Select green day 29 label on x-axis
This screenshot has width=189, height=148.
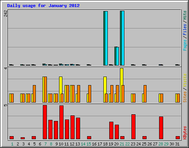[x=166, y=144]
